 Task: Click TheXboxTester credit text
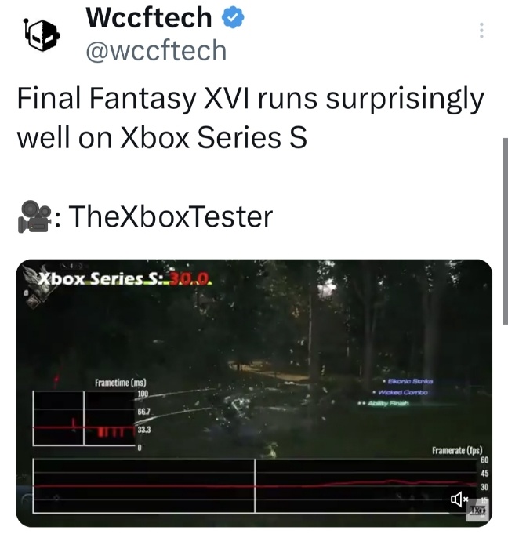tap(171, 216)
